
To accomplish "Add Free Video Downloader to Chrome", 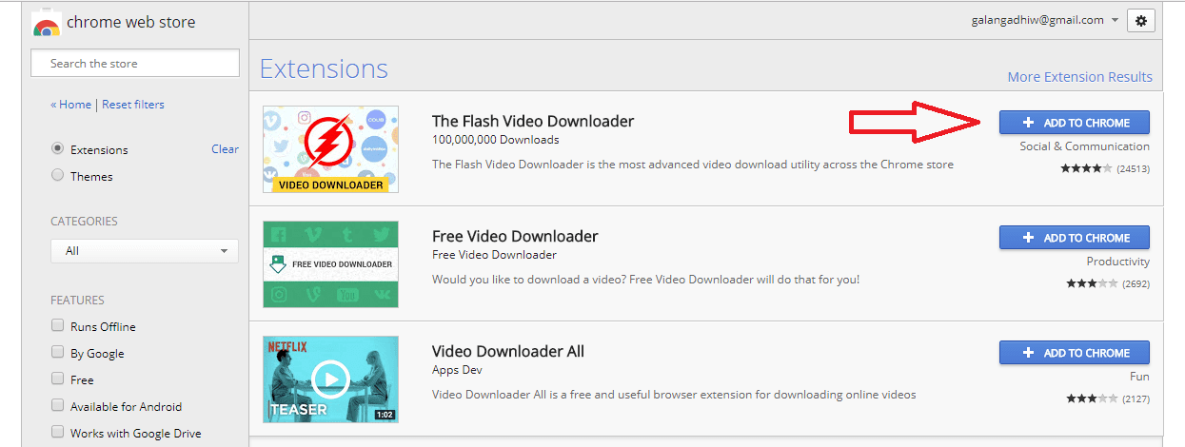I will (x=1075, y=238).
